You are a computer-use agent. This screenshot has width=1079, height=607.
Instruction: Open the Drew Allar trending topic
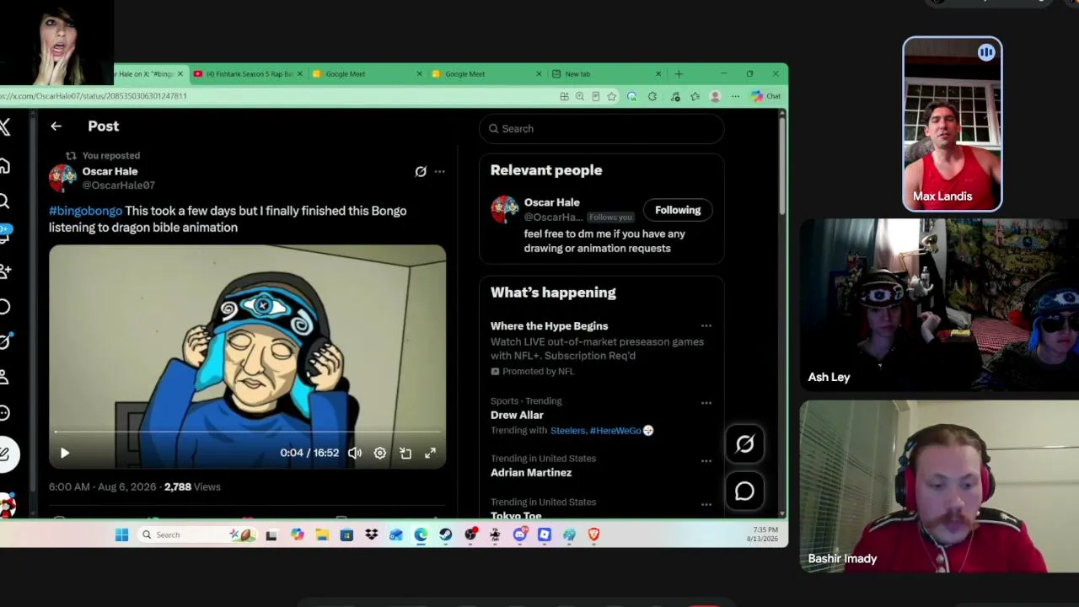(x=517, y=415)
